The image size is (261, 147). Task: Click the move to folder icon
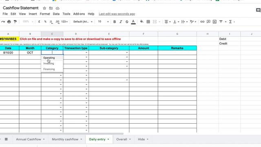51,8
